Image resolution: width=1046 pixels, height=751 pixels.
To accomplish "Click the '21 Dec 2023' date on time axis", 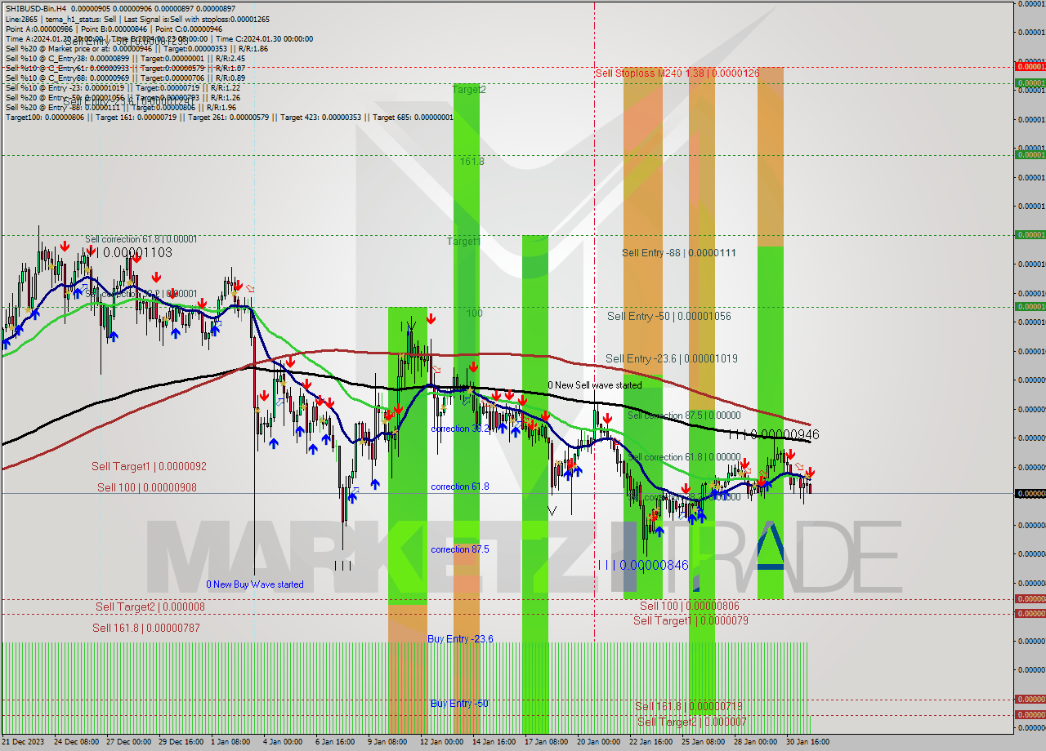I will click(23, 742).
